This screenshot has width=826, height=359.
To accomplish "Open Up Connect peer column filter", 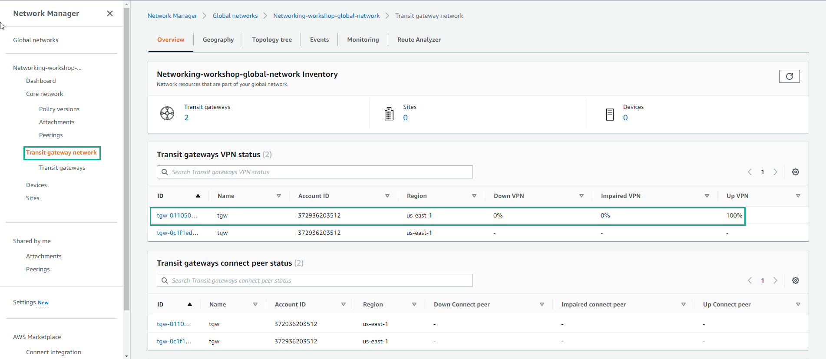I will (x=798, y=304).
